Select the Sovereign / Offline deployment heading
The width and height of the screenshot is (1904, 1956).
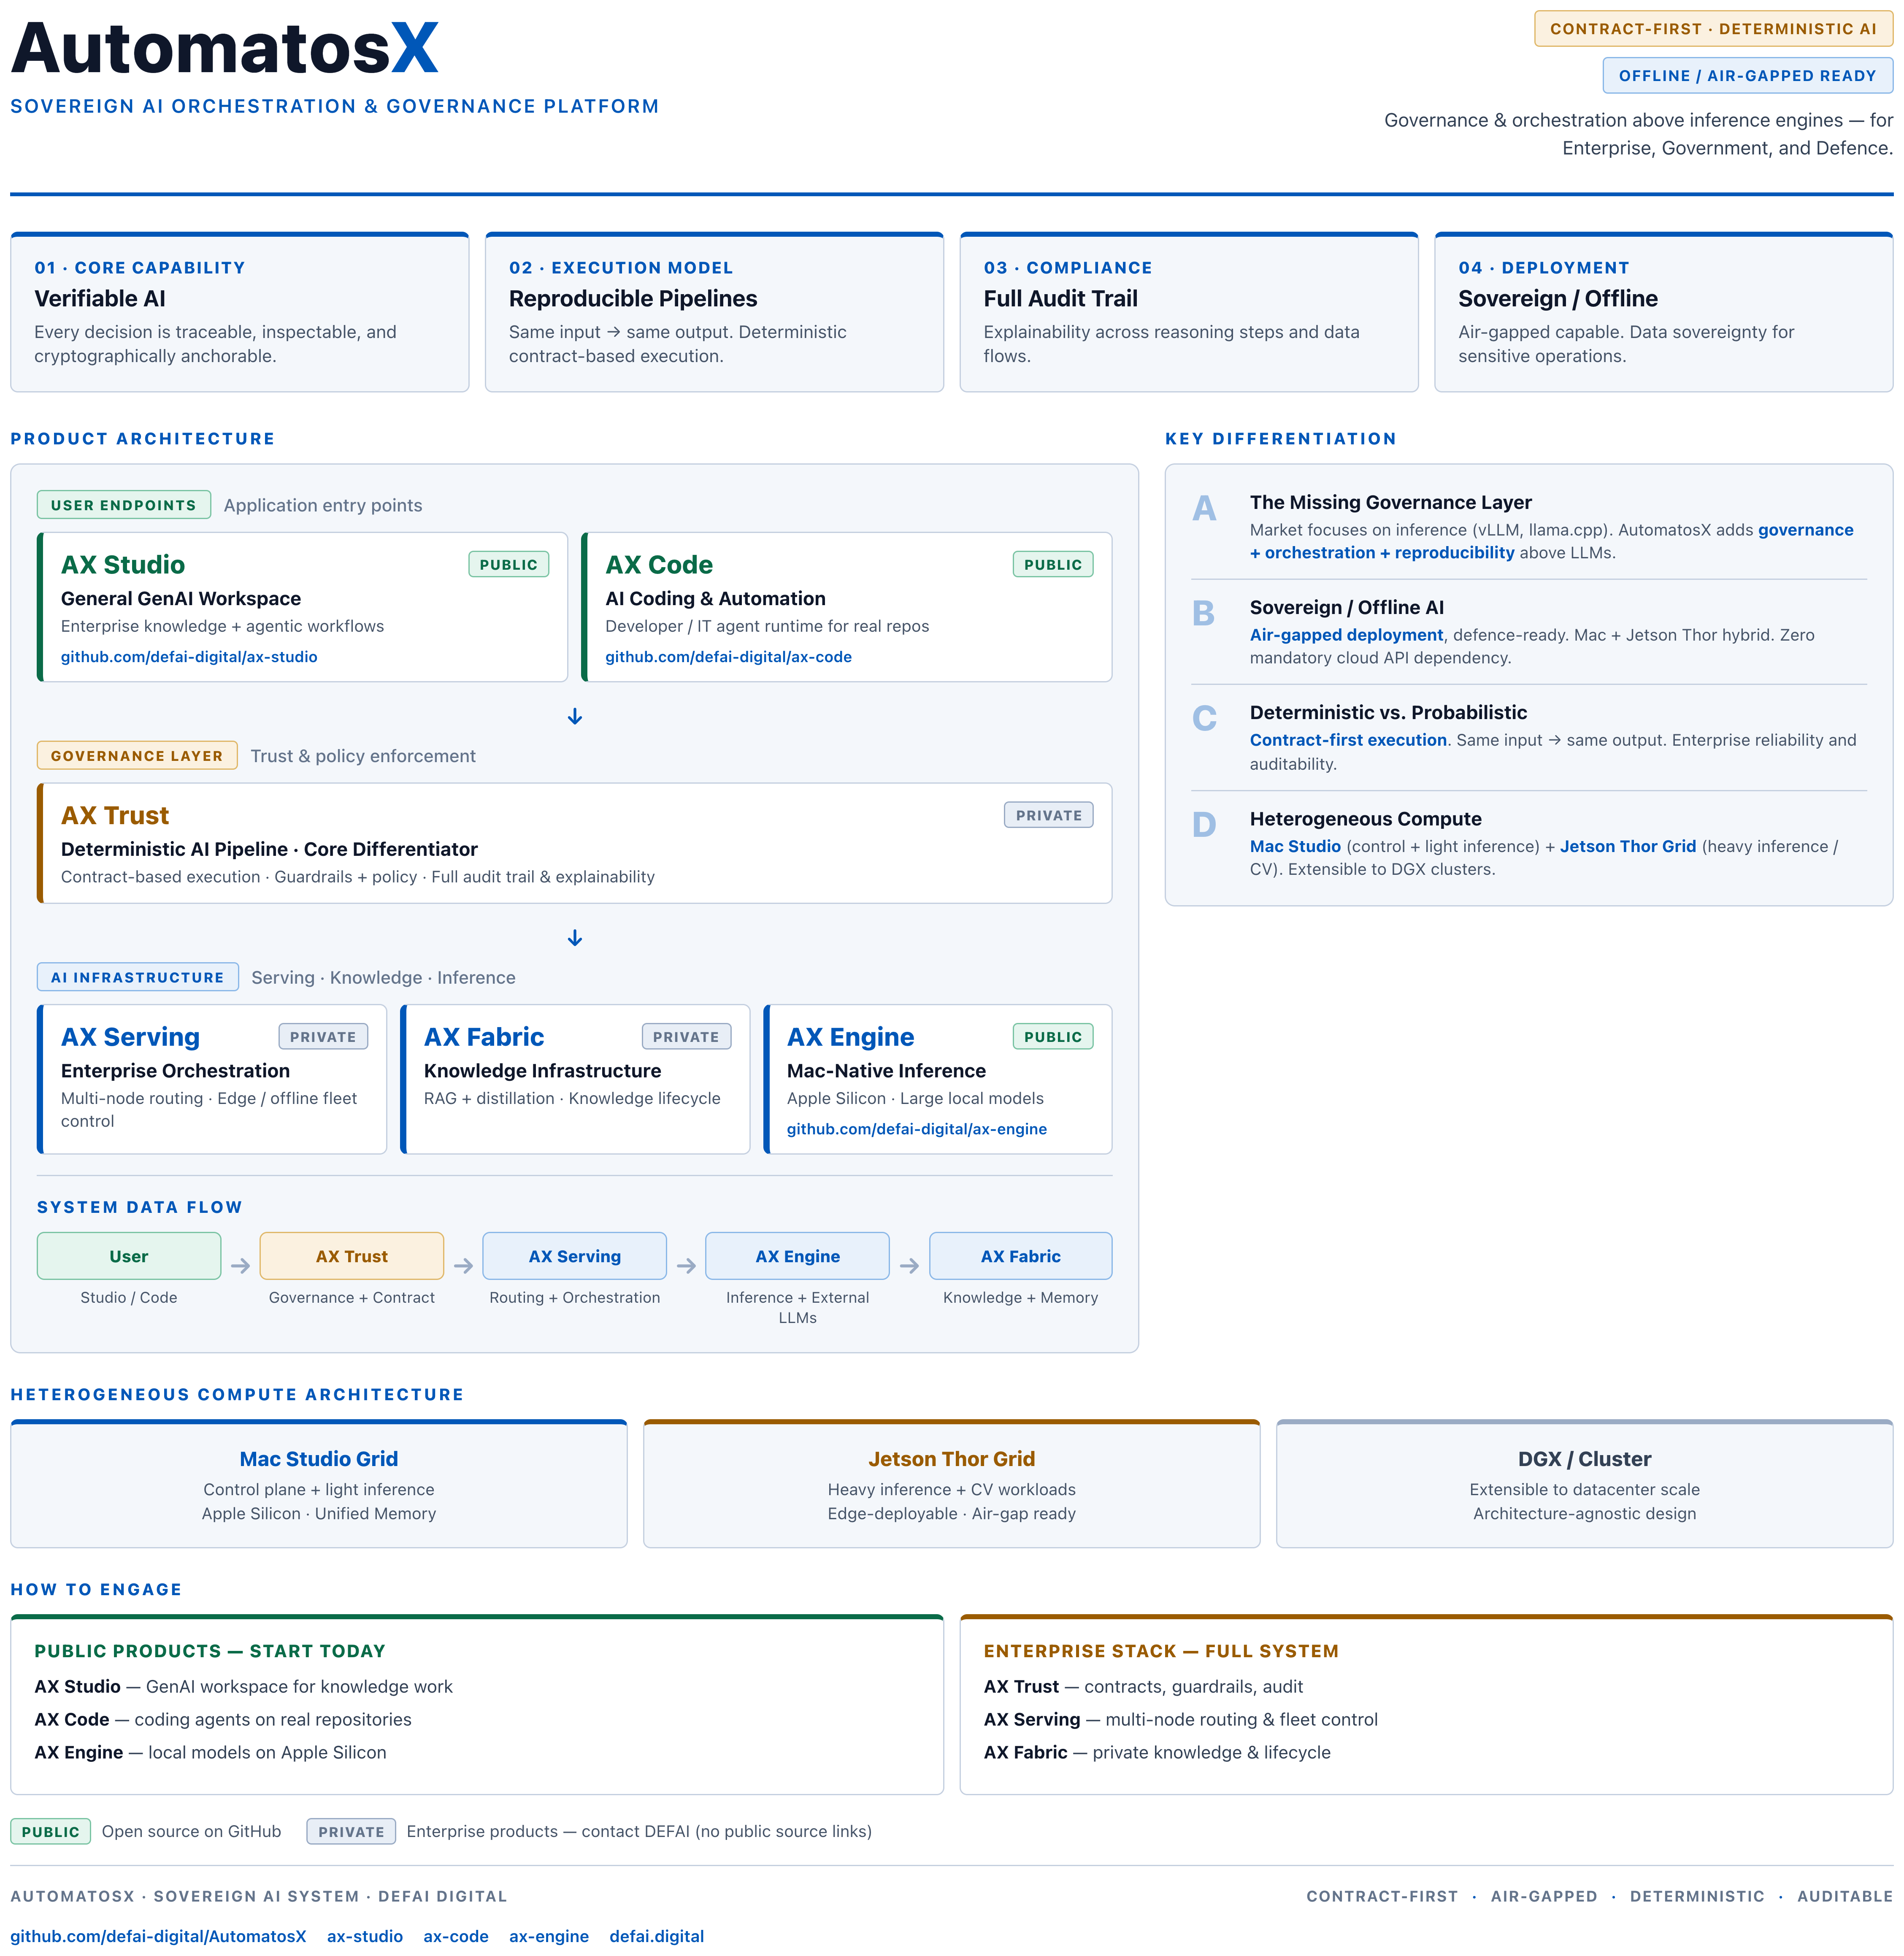pyautogui.click(x=1557, y=299)
